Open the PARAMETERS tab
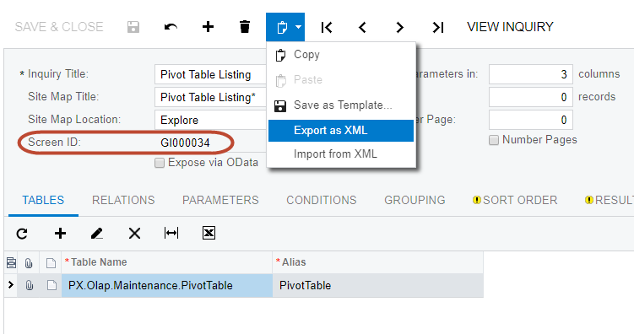The height and width of the screenshot is (334, 634). tap(220, 201)
